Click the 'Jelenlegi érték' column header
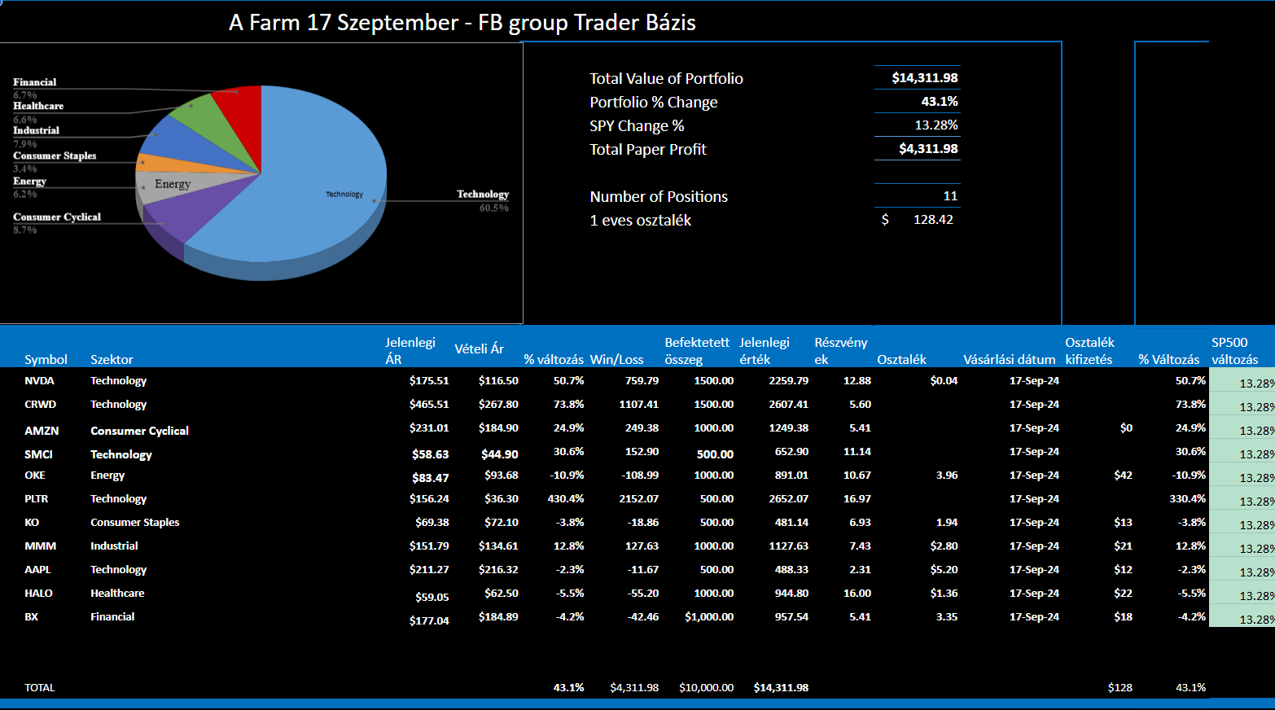Image resolution: width=1275 pixels, height=710 pixels. click(765, 351)
